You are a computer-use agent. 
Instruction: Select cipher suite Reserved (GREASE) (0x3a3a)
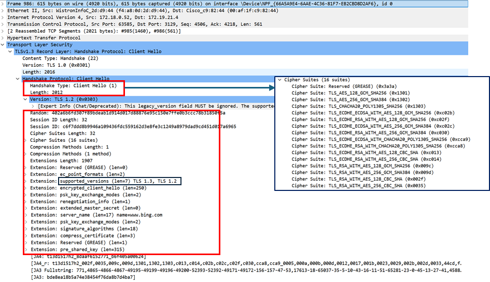pos(344,86)
